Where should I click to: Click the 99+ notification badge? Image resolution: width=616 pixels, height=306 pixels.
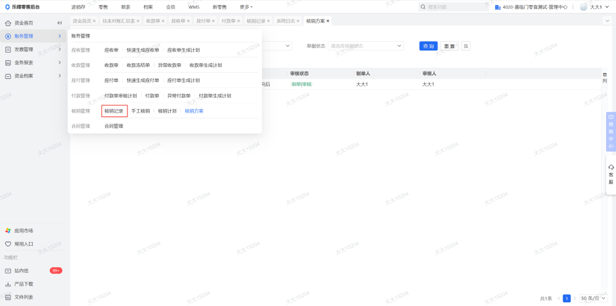[x=56, y=271]
